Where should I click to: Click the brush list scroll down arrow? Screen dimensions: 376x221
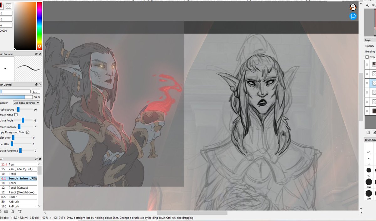[39, 206]
